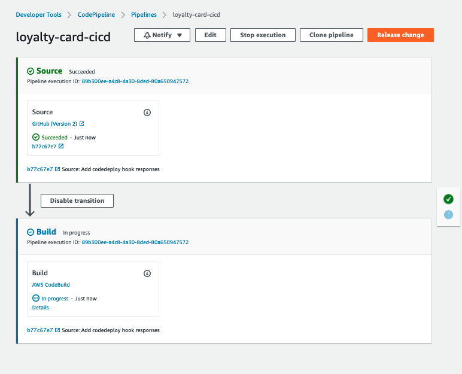Open Build stage pipeline execution ID link
Image resolution: width=462 pixels, height=374 pixels.
click(x=135, y=242)
